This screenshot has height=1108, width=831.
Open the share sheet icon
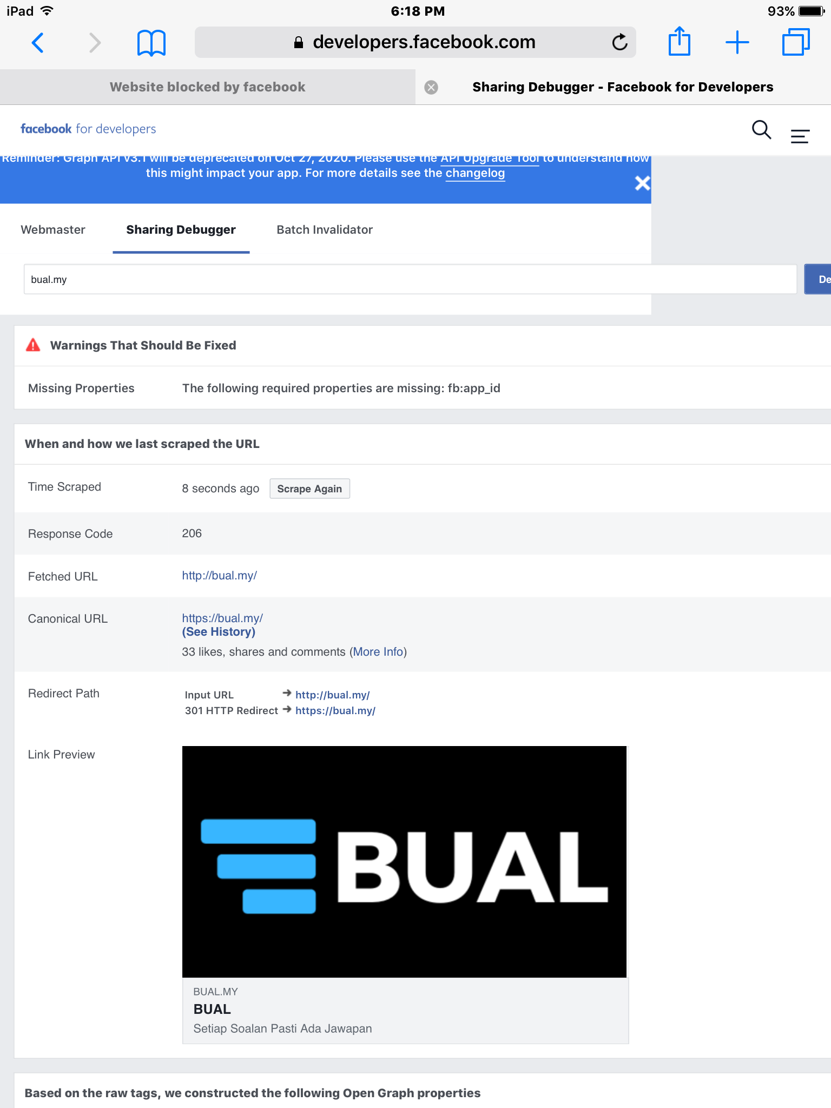click(680, 41)
